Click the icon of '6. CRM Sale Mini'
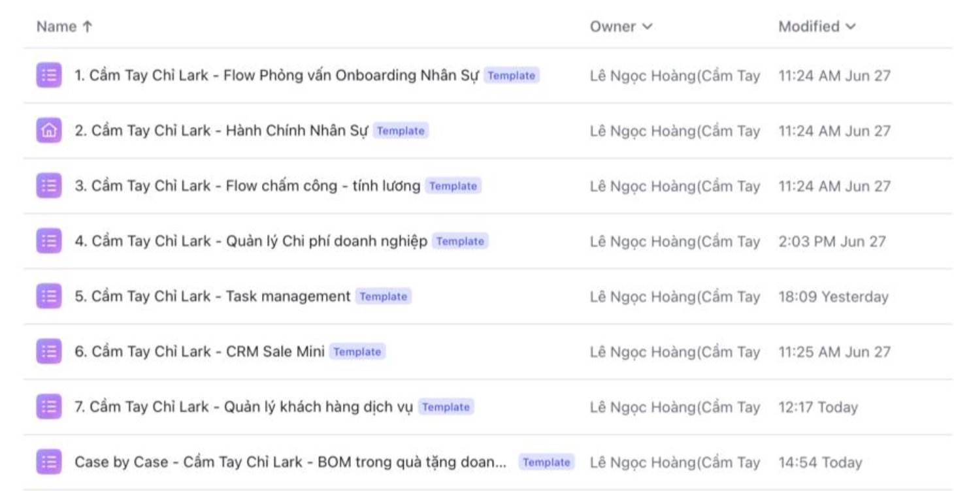Image resolution: width=954 pixels, height=491 pixels. click(x=49, y=352)
